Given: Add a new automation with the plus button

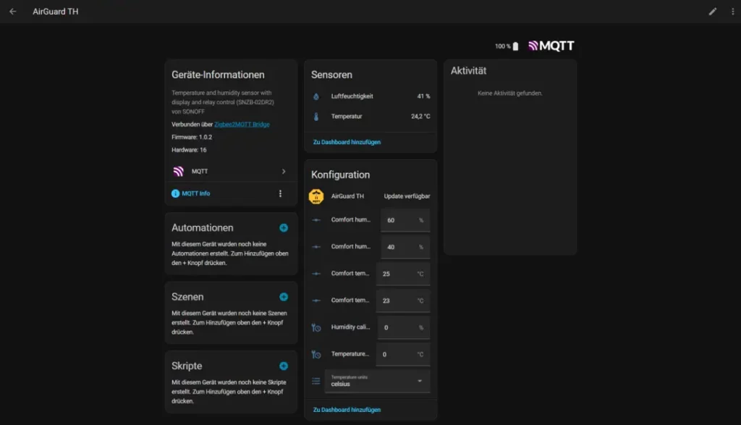Looking at the screenshot, I should (x=285, y=227).
